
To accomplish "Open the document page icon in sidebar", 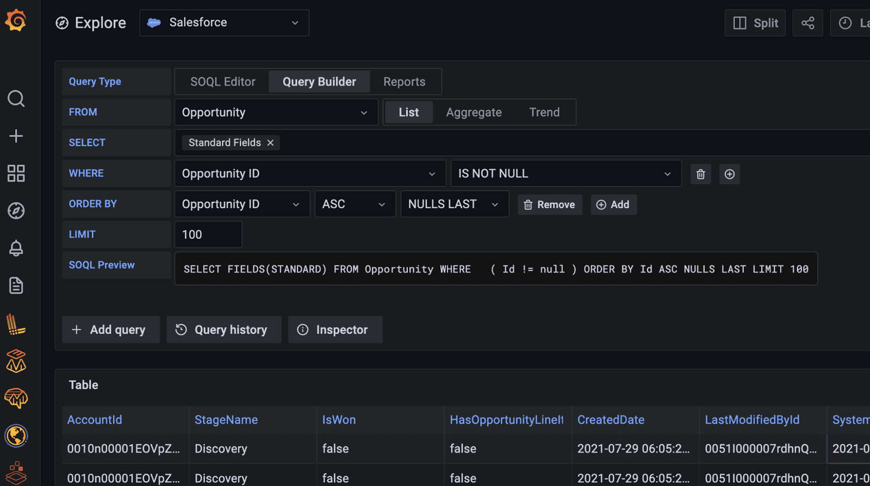I will pos(16,285).
